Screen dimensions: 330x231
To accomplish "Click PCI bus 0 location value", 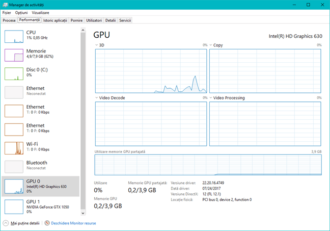I will [x=227, y=199].
